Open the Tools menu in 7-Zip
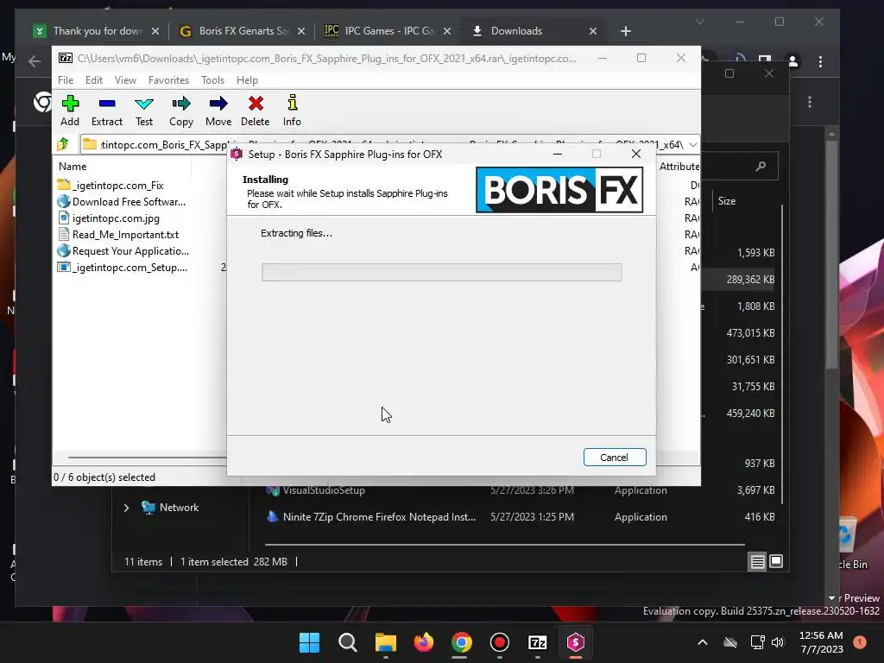This screenshot has height=663, width=884. 212,80
